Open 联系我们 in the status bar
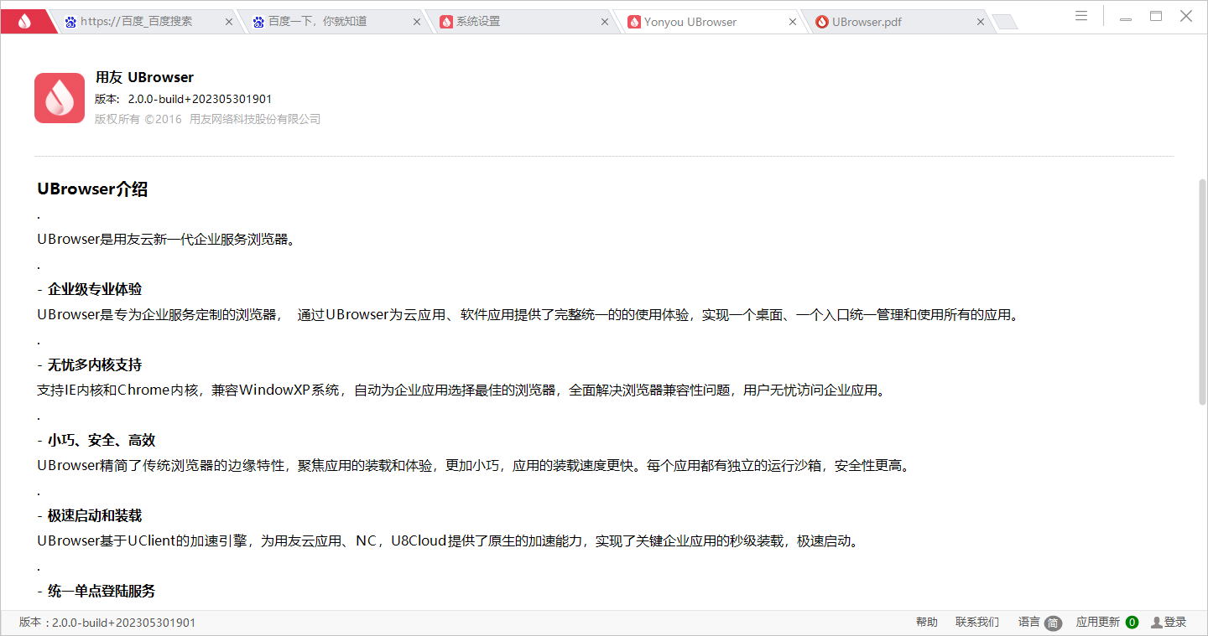The image size is (1208, 636). pos(977,623)
